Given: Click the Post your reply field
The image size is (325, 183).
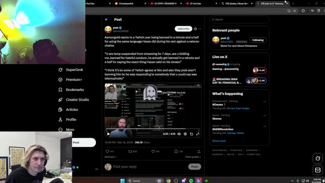Looking at the screenshot, I should 150,167.
